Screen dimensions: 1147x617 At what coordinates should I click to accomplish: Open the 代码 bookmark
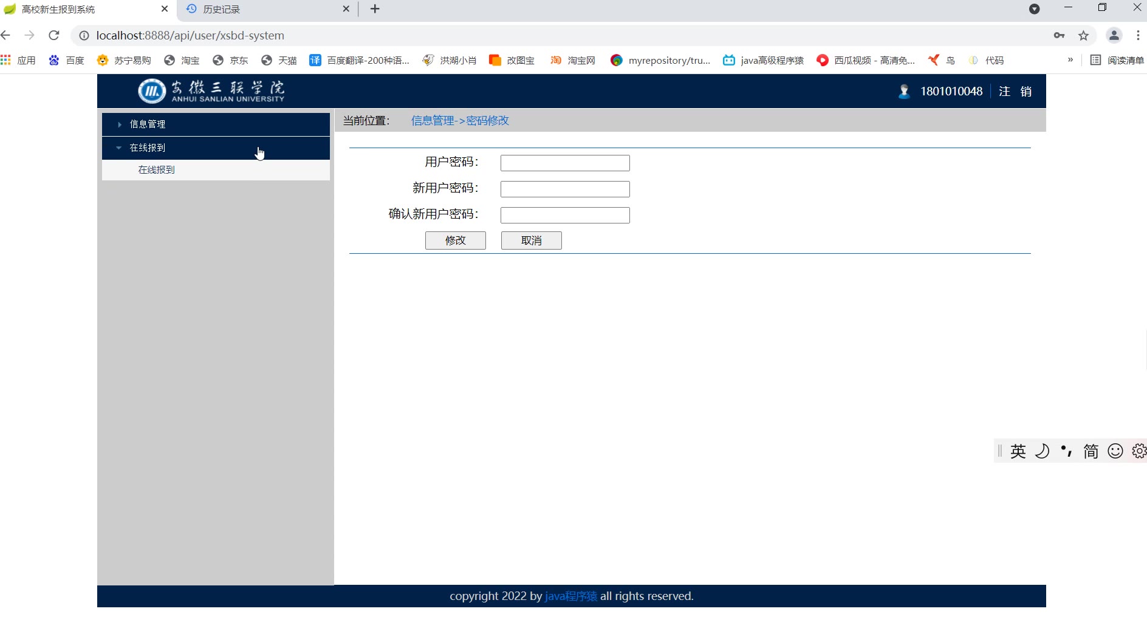coord(986,60)
